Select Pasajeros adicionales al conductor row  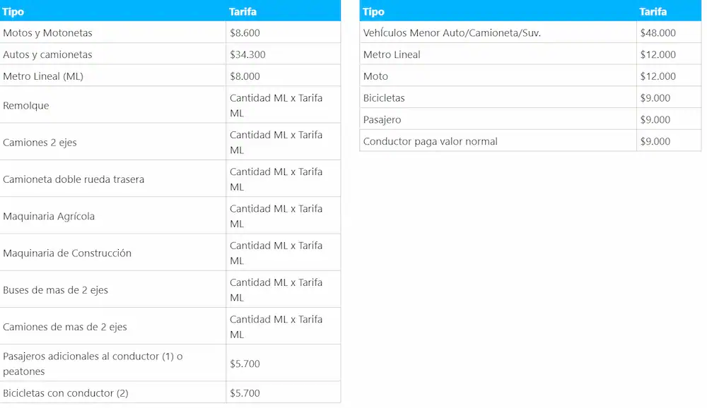(170, 364)
